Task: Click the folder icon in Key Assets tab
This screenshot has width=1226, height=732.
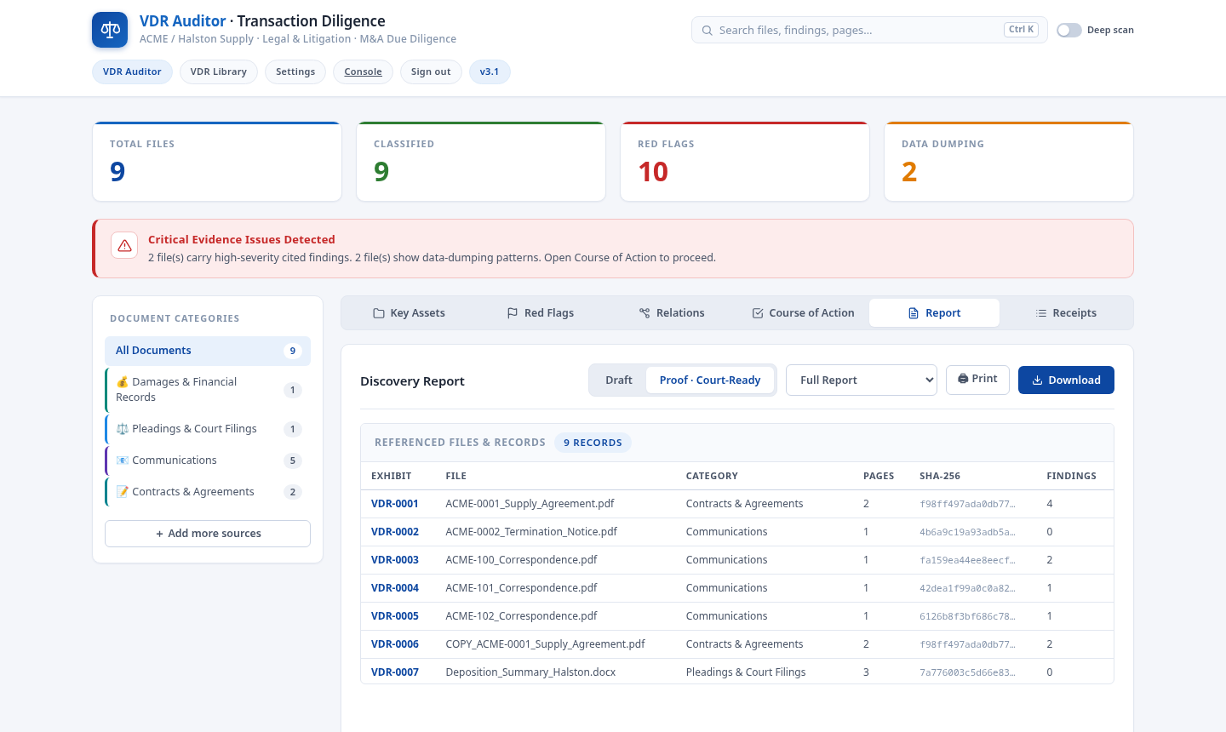Action: tap(379, 313)
